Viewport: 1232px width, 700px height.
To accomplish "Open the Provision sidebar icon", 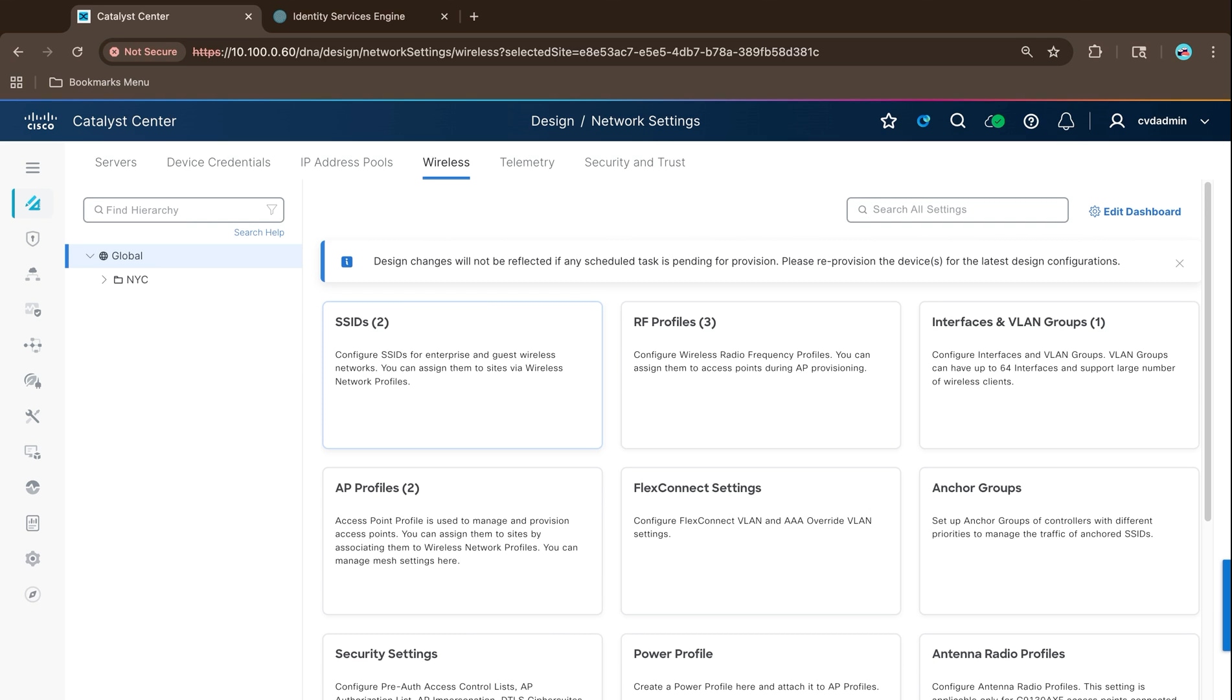I will point(32,274).
